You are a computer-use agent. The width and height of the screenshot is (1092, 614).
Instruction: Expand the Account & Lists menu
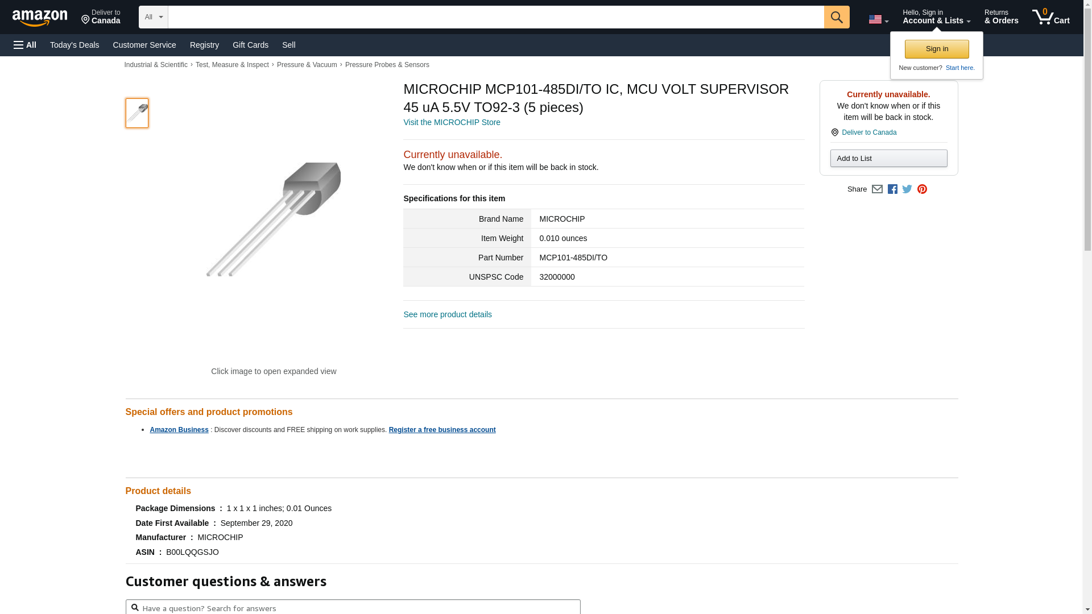(936, 17)
